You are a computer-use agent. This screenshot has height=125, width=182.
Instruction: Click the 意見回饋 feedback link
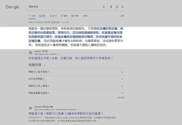[120, 98]
